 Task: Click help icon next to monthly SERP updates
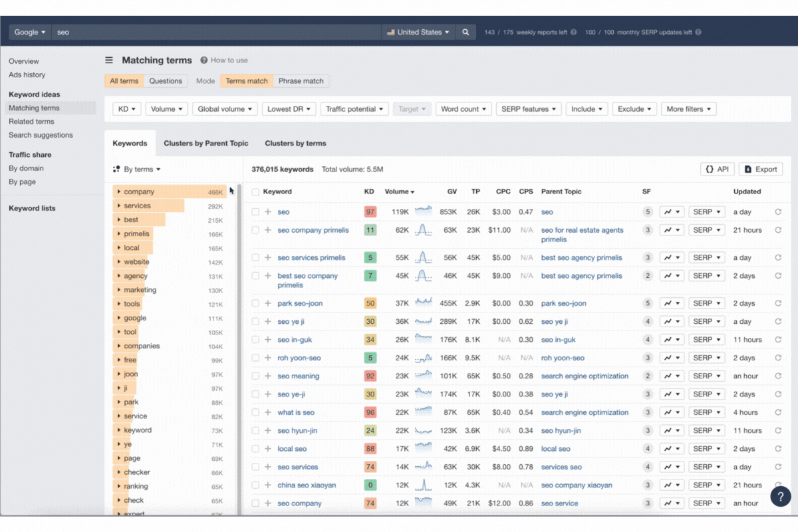point(698,32)
